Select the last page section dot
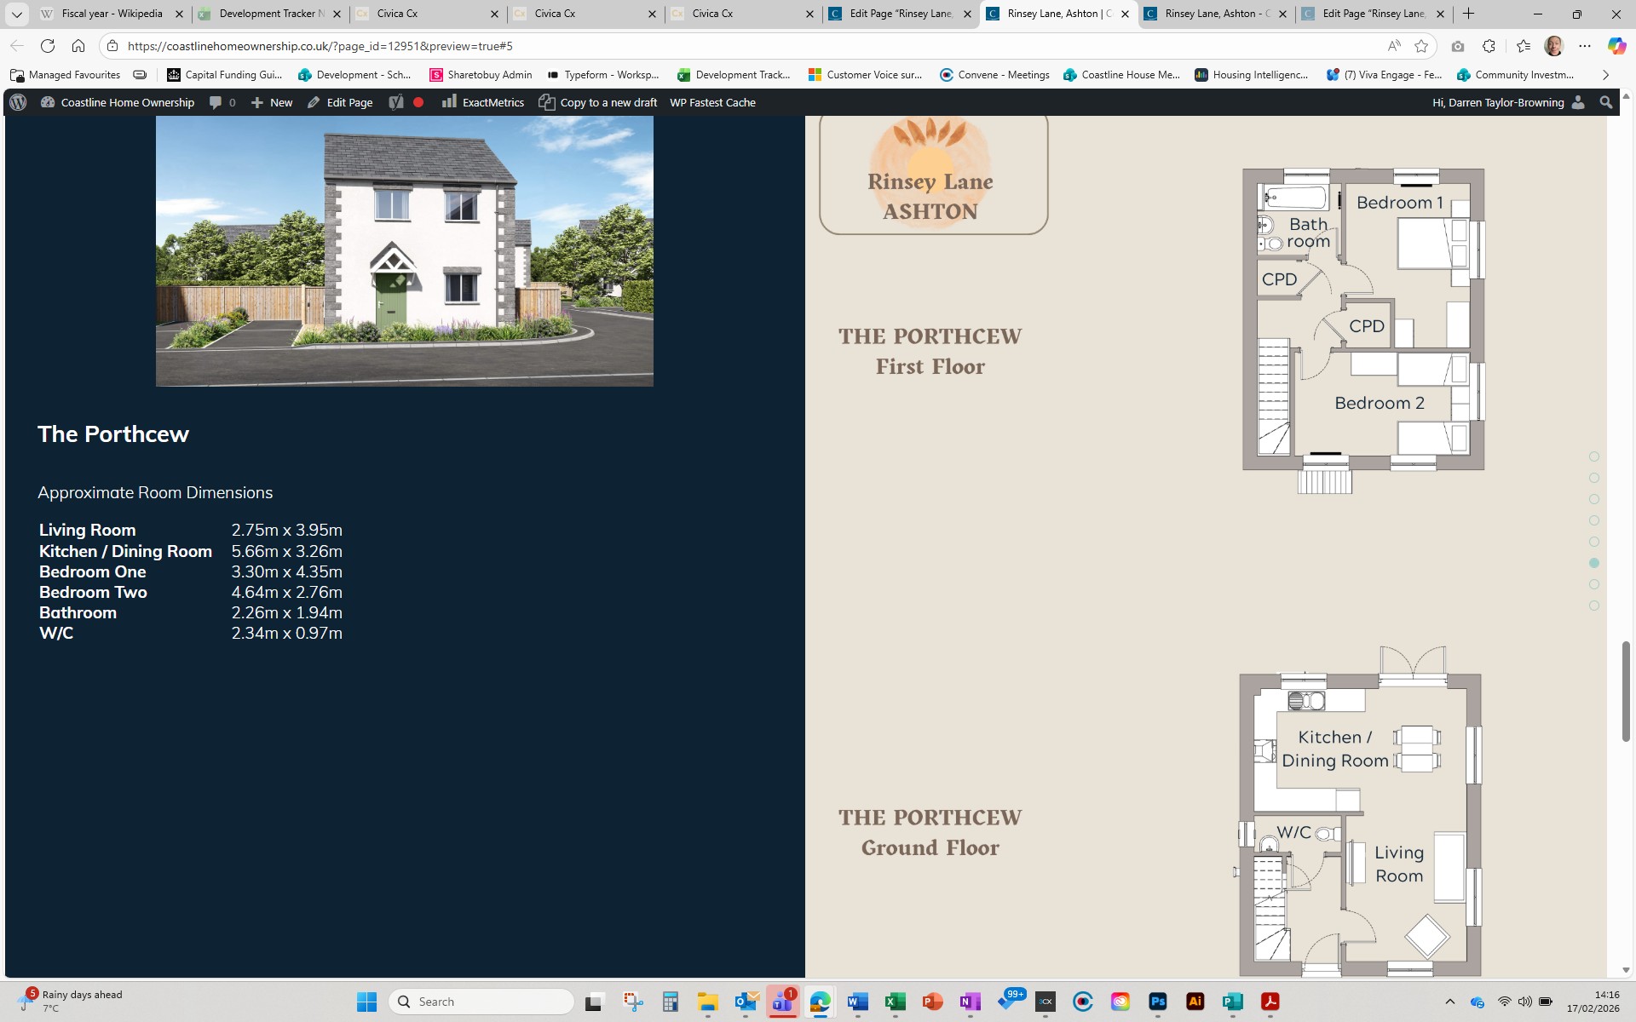 coord(1594,606)
